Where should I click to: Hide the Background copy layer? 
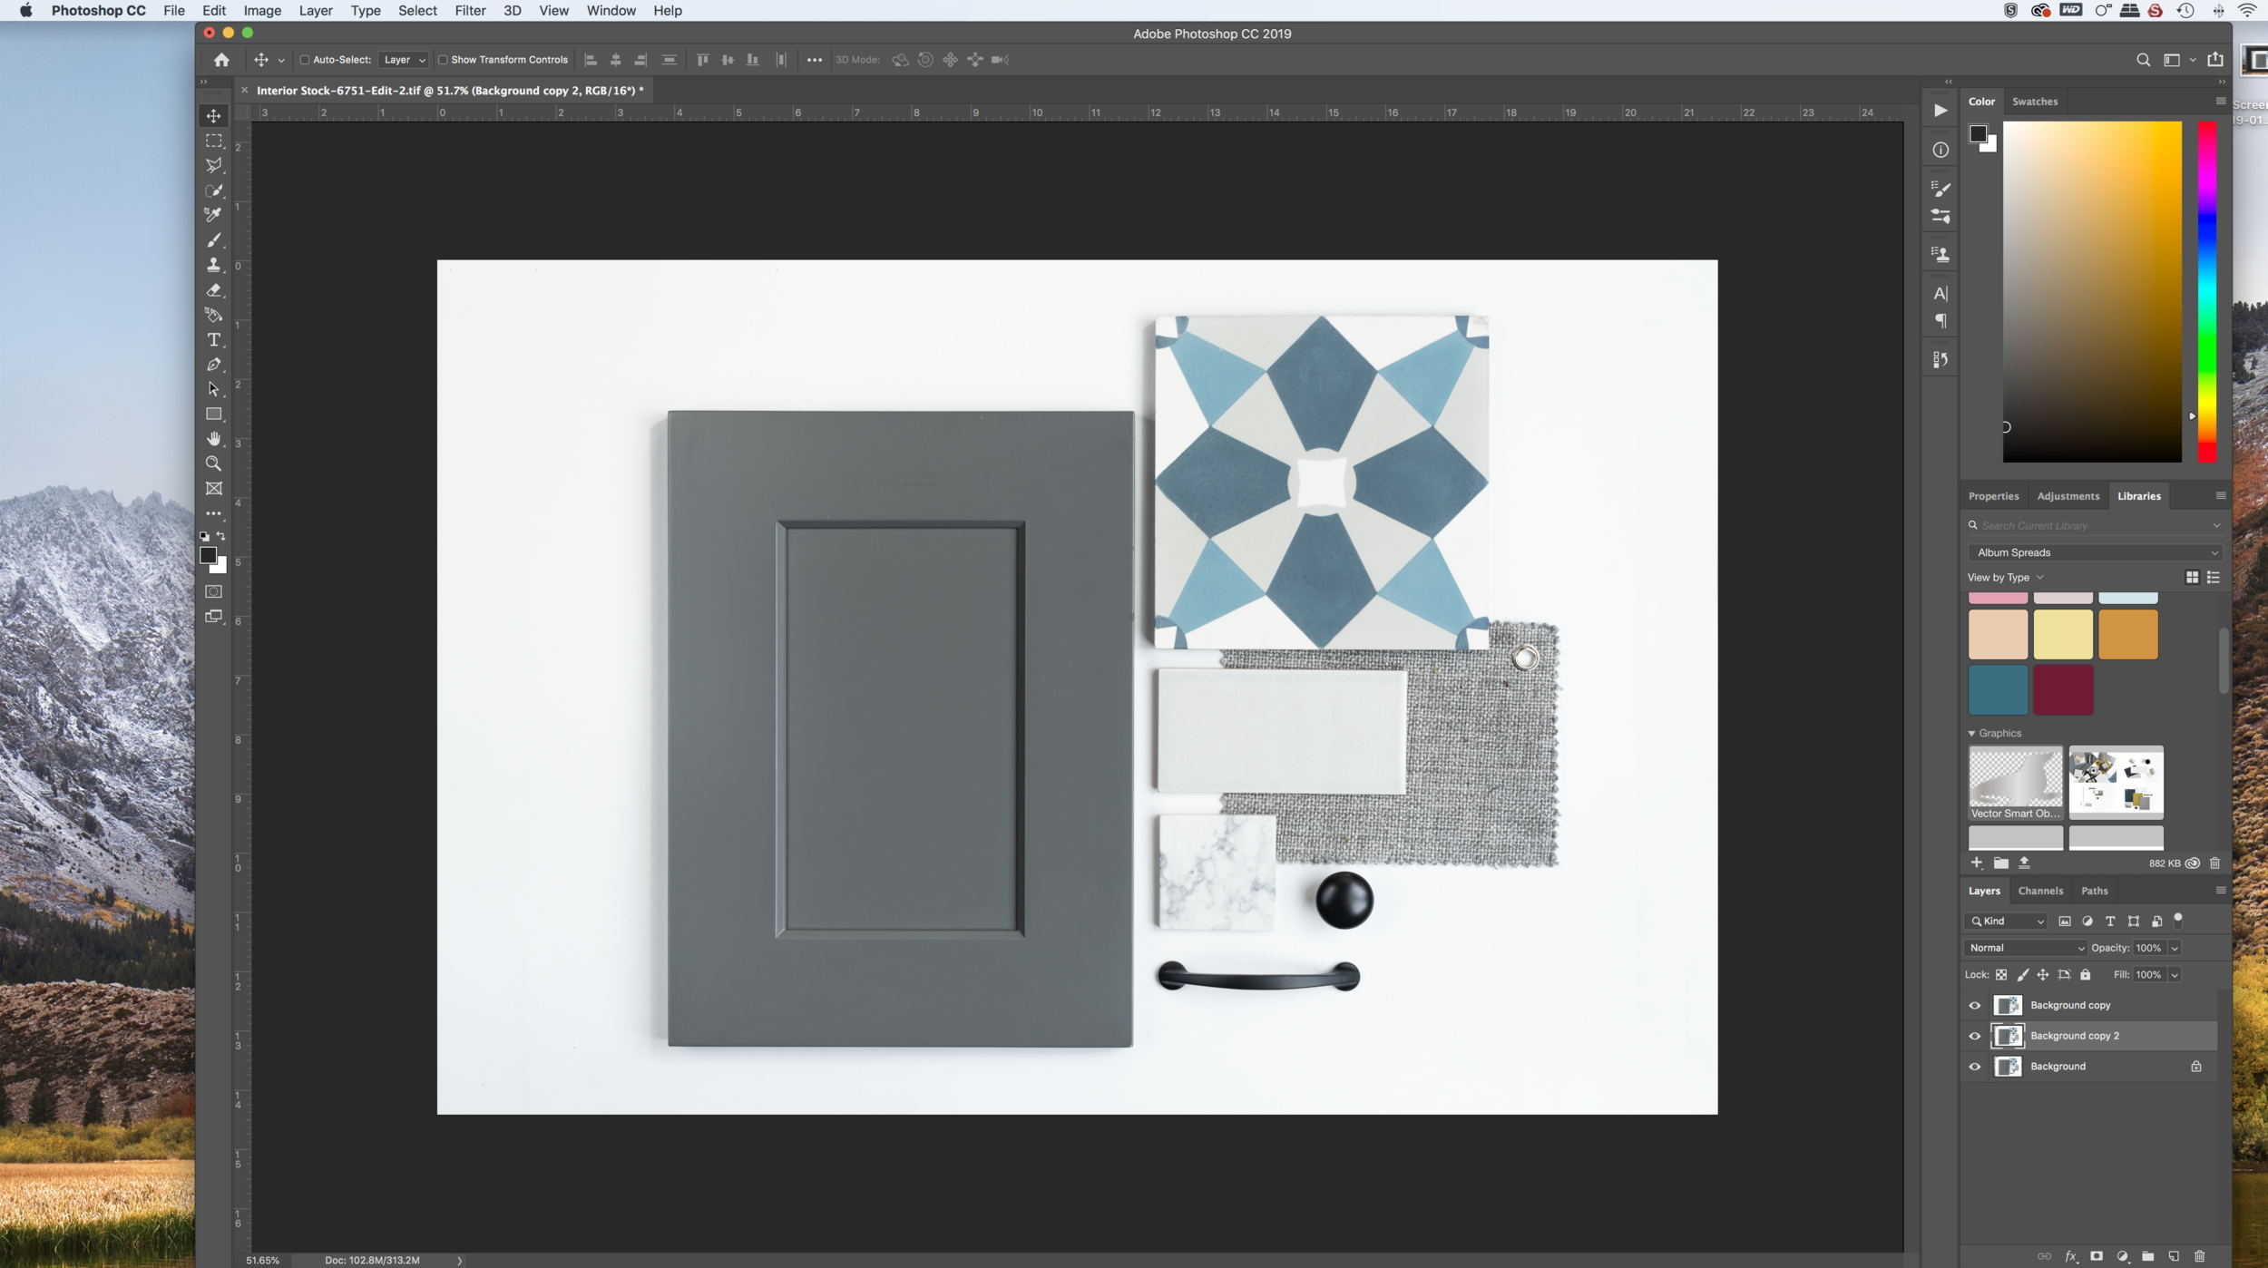pyautogui.click(x=1974, y=1005)
